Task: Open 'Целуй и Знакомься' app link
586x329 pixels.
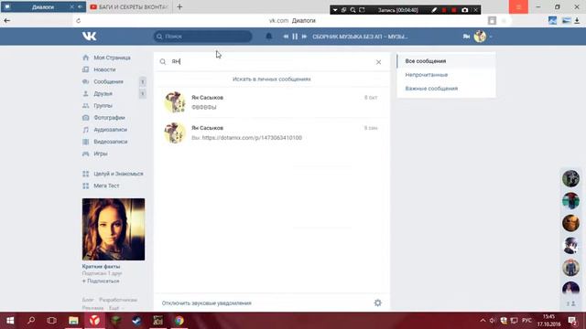Action: coord(118,174)
